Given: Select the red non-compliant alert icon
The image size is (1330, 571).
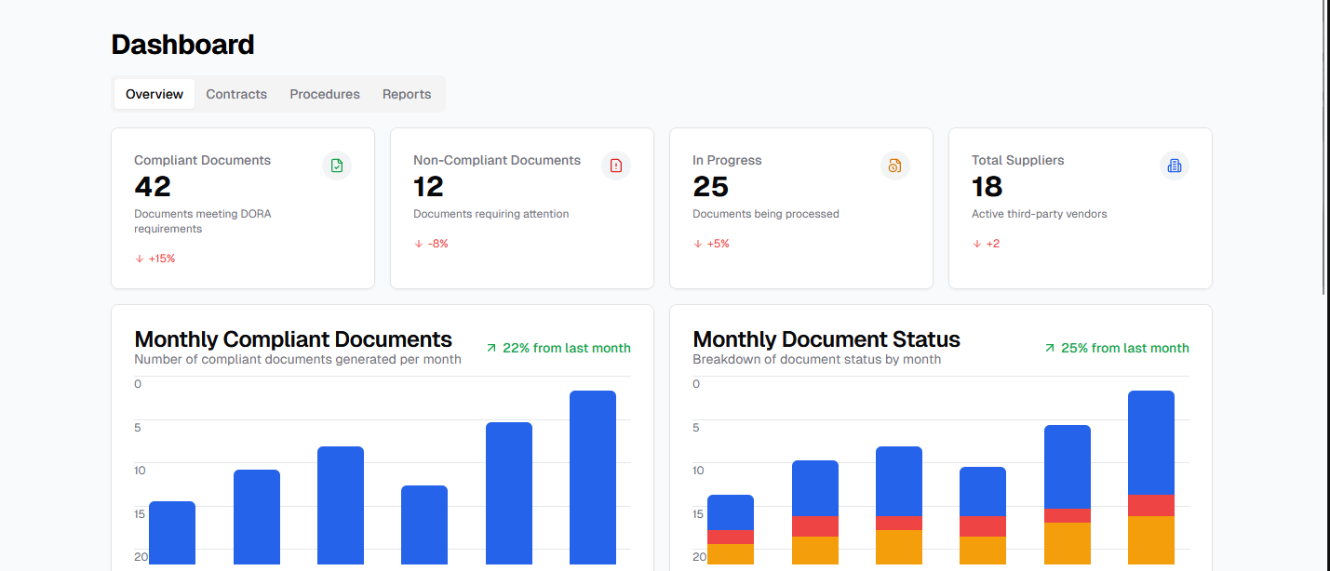Looking at the screenshot, I should [x=615, y=165].
